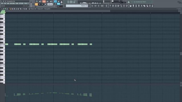This screenshot has width=182, height=102.
Task: Click the Record transport button
Action: [x=45, y=4]
